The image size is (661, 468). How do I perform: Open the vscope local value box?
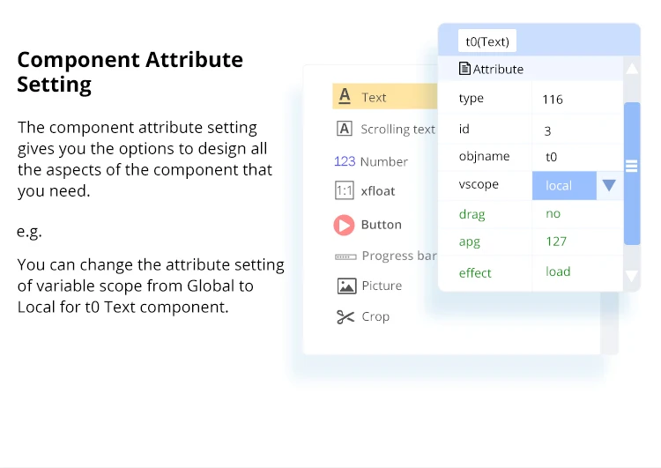click(564, 185)
